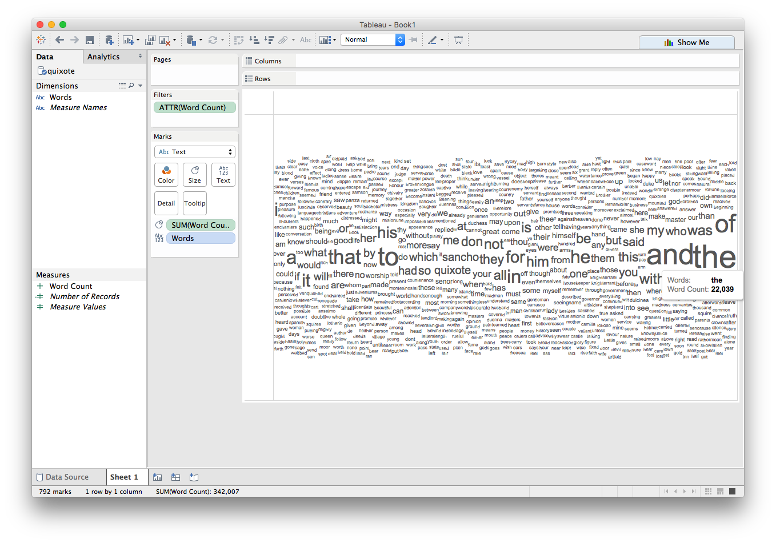View data grid icon in Dimensions header
The height and width of the screenshot is (543, 776).
click(122, 86)
